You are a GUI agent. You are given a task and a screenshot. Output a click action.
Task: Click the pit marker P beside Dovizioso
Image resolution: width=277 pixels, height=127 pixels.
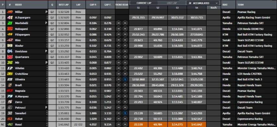click(46, 51)
